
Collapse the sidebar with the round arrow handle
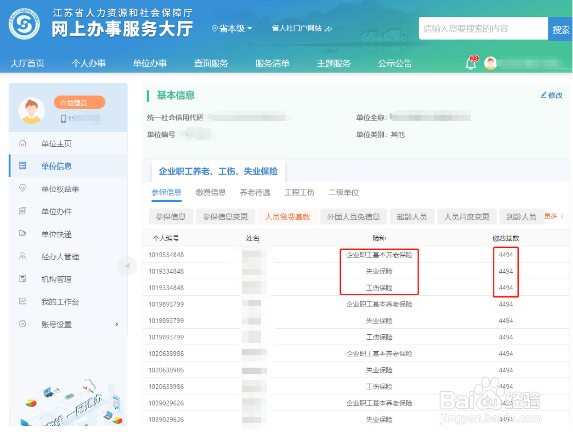(x=127, y=266)
